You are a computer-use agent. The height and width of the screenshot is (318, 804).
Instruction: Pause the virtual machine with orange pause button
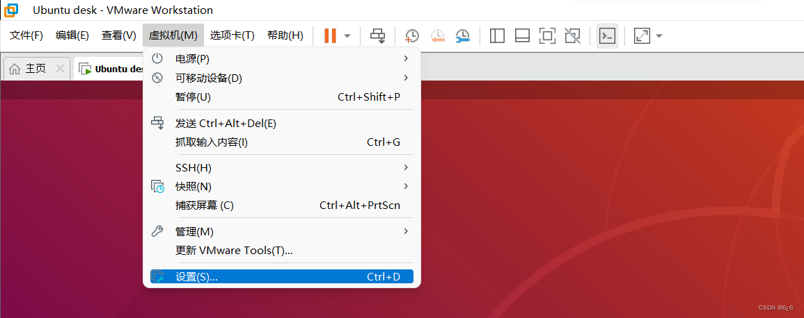pos(330,36)
